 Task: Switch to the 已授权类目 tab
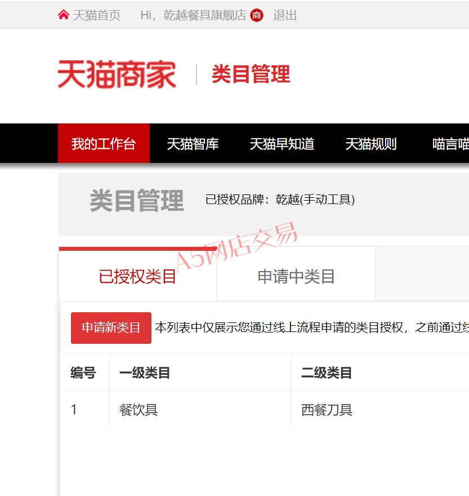click(138, 275)
